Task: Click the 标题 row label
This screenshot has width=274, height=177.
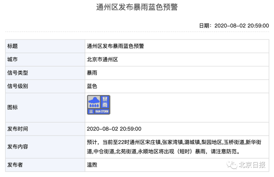Action: [x=13, y=46]
